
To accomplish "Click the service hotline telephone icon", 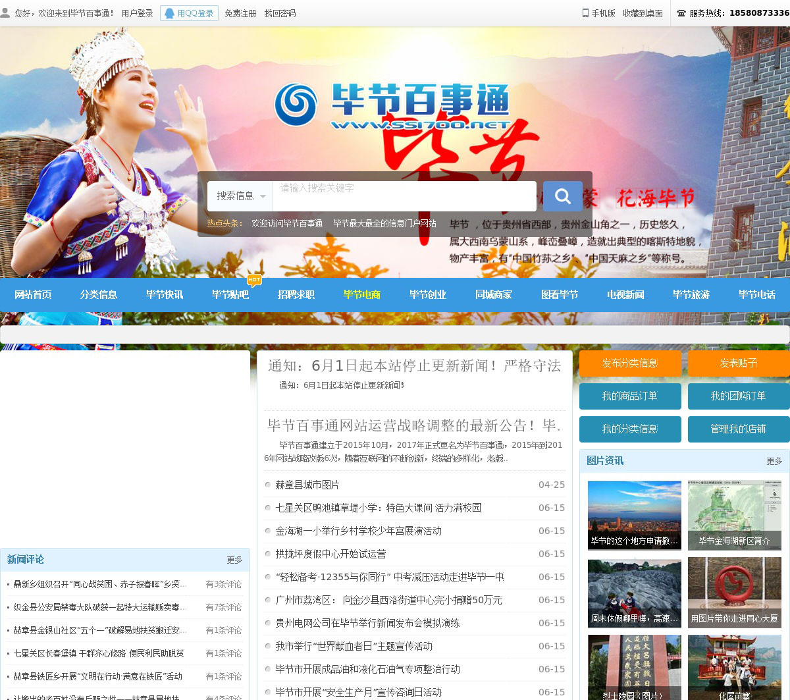I will click(x=681, y=13).
